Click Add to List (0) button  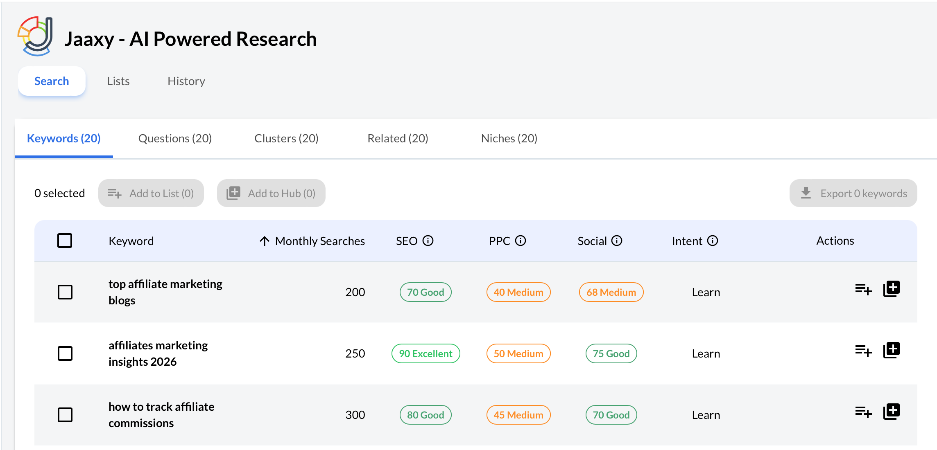[151, 193]
